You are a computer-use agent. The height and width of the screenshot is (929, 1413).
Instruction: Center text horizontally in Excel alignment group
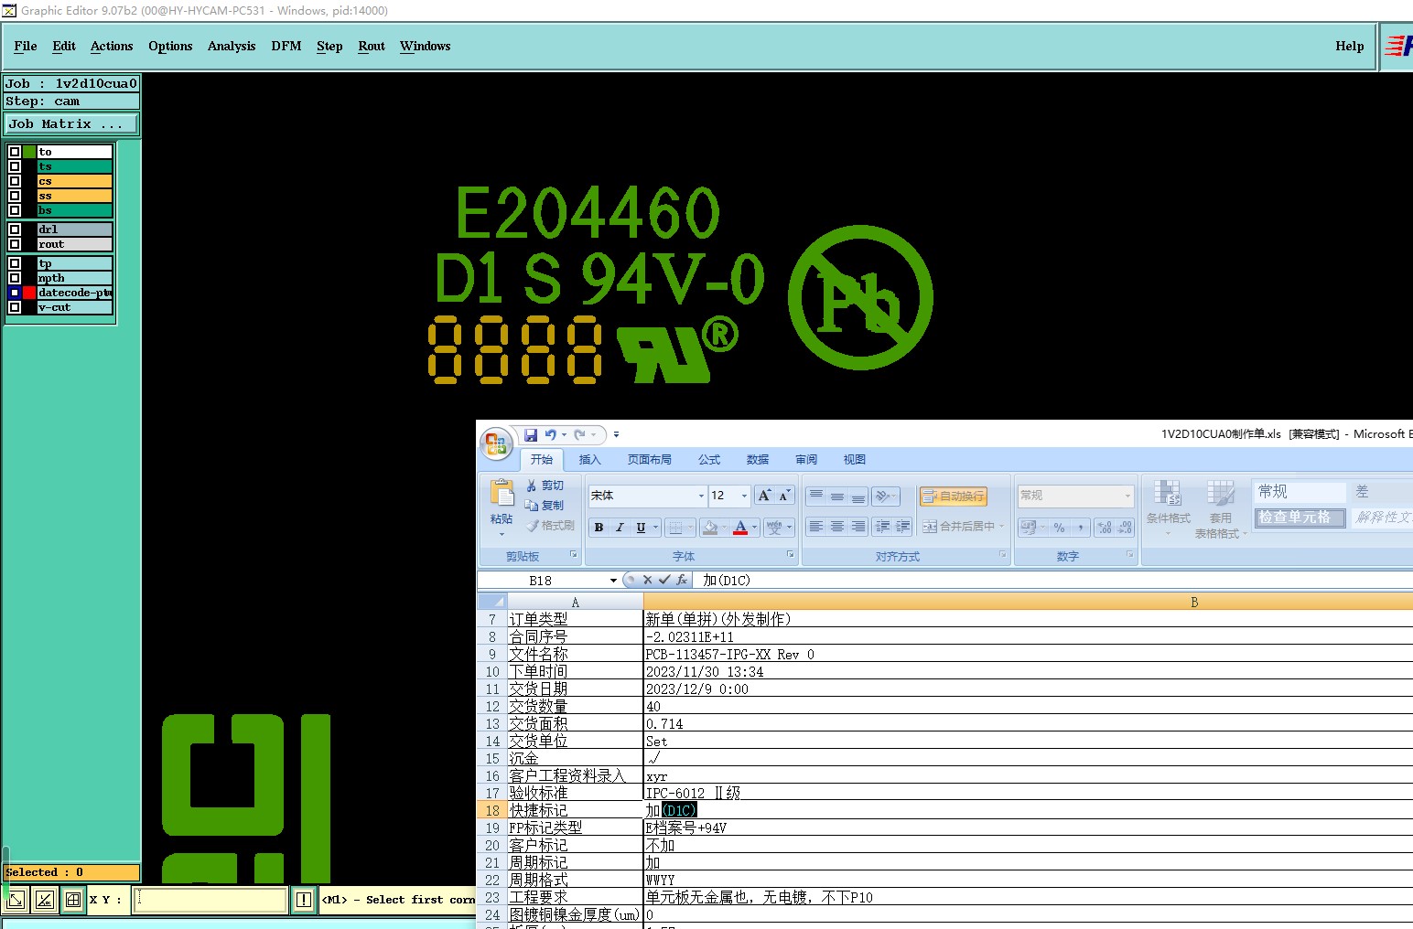point(836,527)
